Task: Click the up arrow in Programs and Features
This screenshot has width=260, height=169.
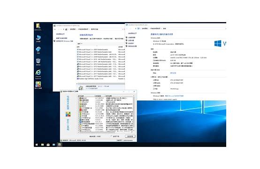Action: pyautogui.click(x=63, y=29)
